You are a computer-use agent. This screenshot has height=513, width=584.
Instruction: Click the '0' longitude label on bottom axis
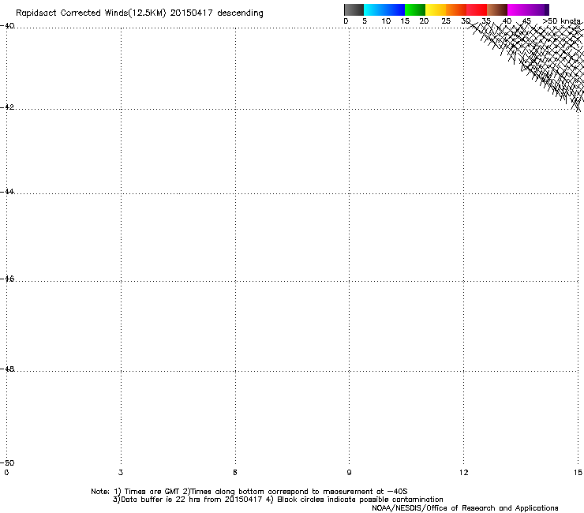coord(6,473)
